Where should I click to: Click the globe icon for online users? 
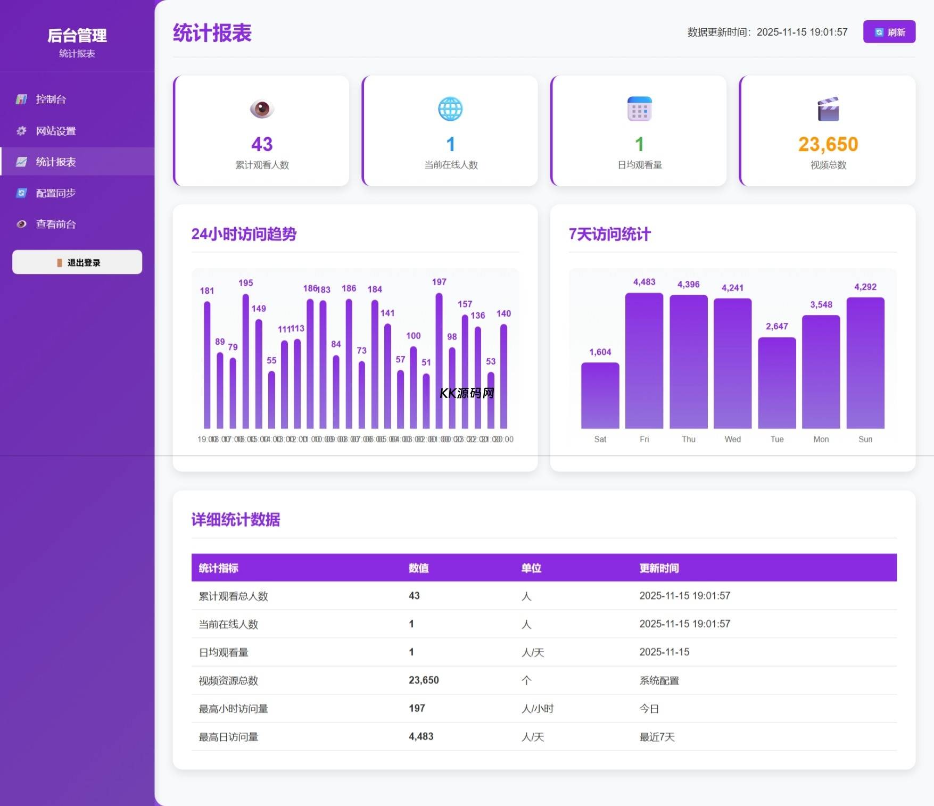[450, 109]
